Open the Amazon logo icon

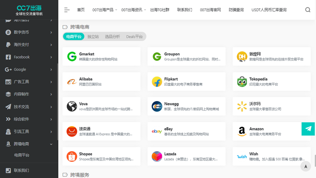[242, 131]
